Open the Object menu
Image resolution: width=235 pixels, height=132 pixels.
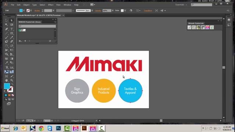tap(26, 5)
